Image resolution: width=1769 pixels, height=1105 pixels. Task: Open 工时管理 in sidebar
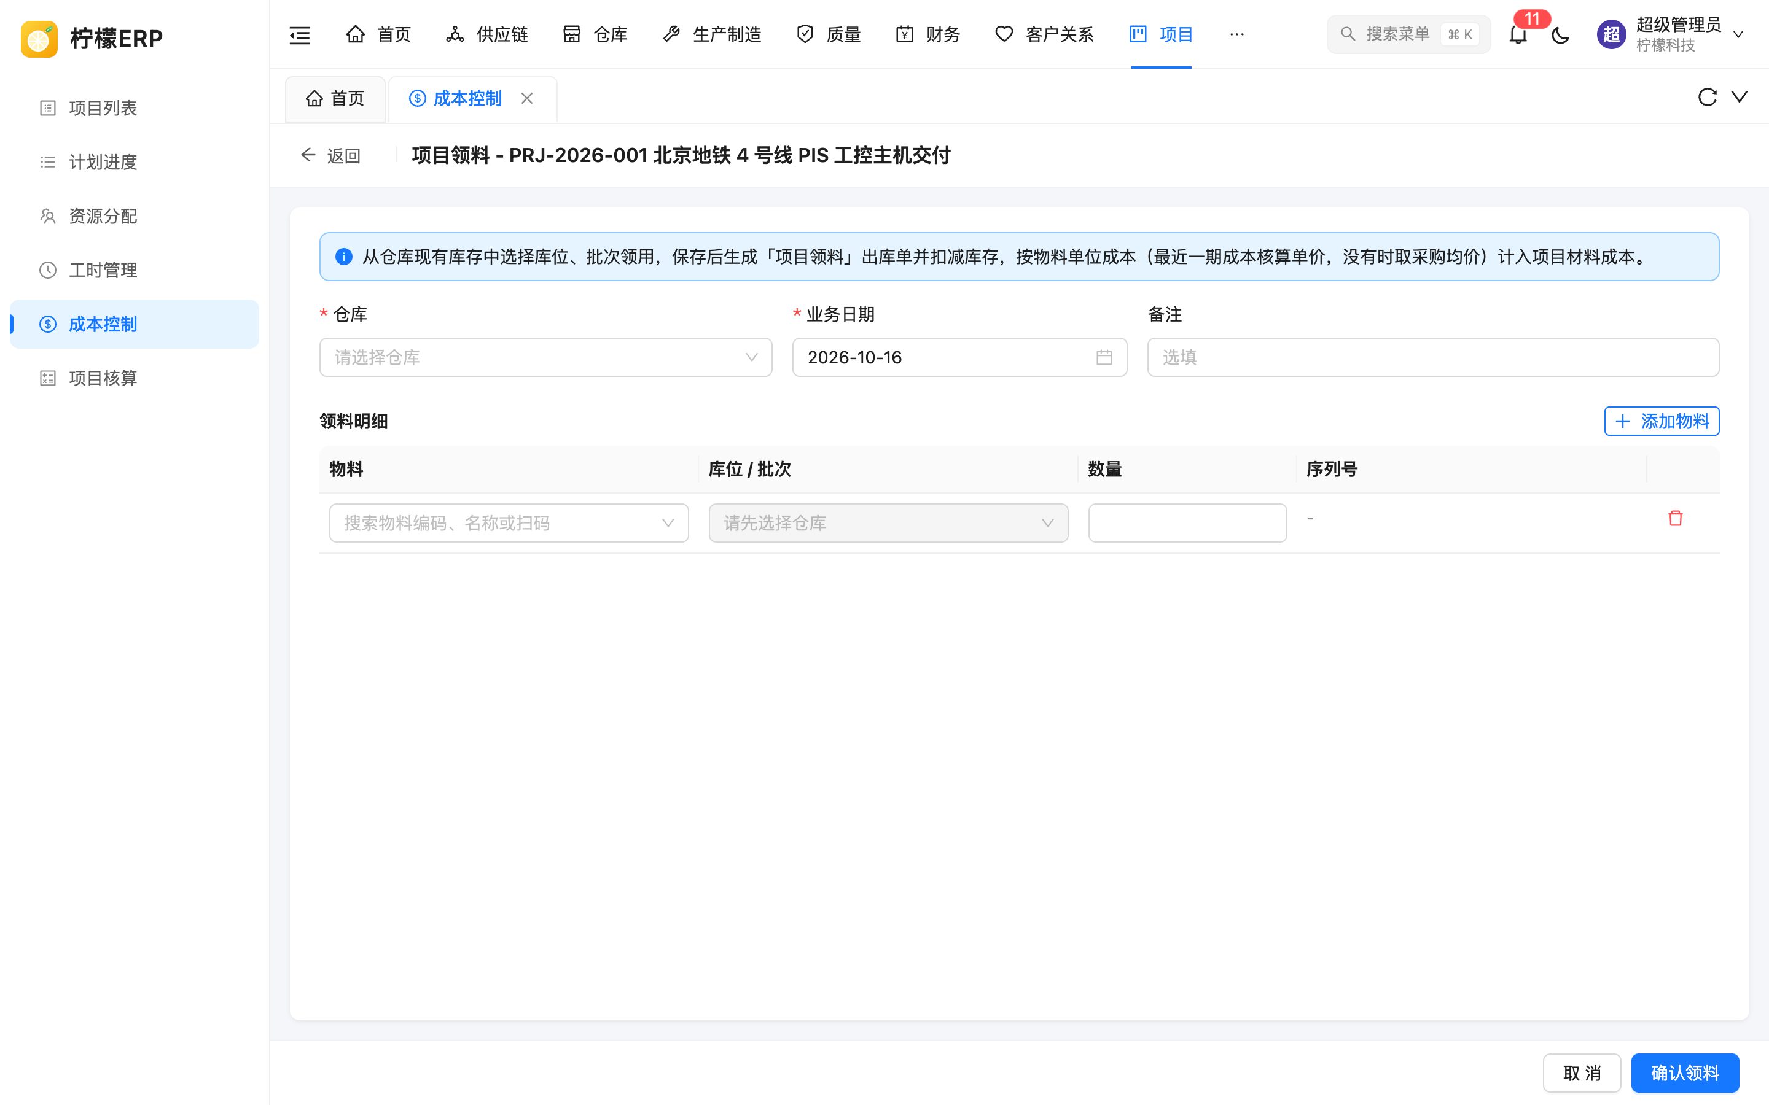(x=135, y=270)
